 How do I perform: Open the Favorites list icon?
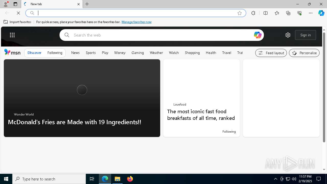pos(277,13)
